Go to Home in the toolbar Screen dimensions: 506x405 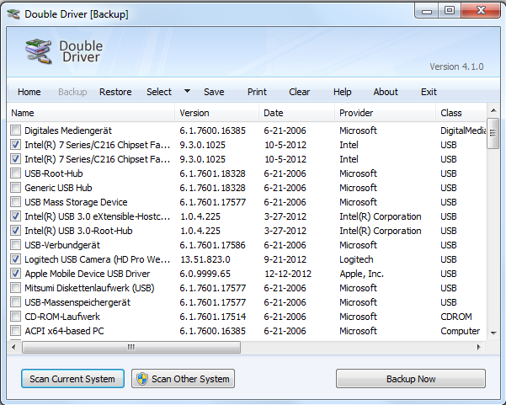pos(29,92)
